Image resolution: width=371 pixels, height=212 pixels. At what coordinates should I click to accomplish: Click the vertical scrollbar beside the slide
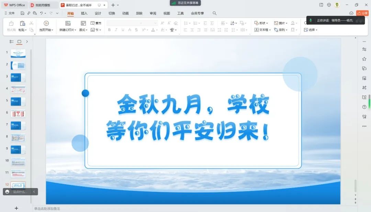356,186
